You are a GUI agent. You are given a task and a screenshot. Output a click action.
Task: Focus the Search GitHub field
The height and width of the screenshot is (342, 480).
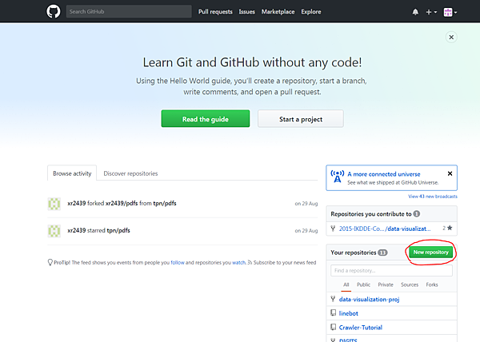129,11
